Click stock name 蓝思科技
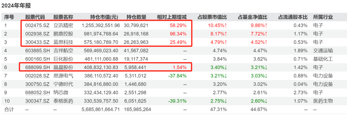Image resolution: width=347 pixels, height=115 pixels. (63, 42)
